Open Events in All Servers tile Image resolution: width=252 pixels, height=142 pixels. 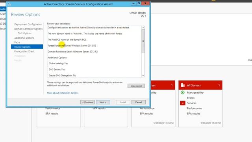[191, 98]
